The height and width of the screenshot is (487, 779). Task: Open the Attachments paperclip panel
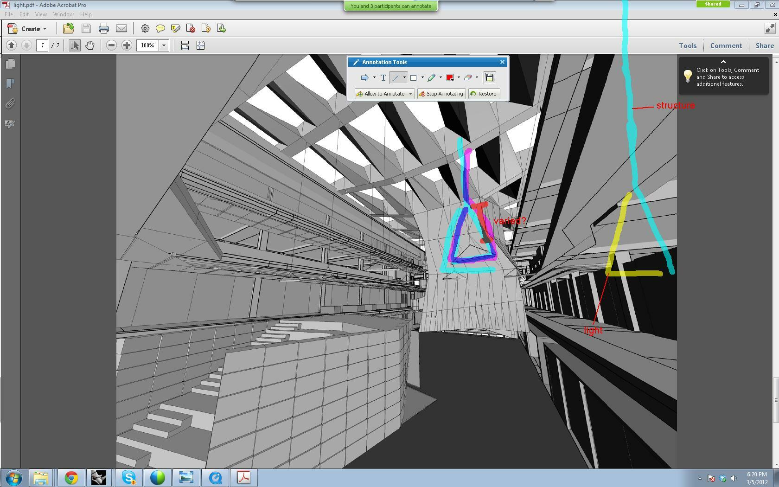[10, 103]
